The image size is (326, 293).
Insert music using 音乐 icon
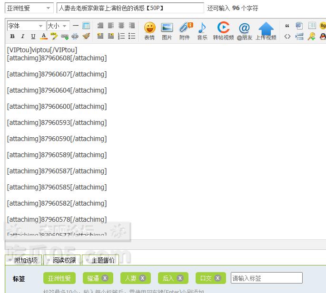tap(202, 31)
